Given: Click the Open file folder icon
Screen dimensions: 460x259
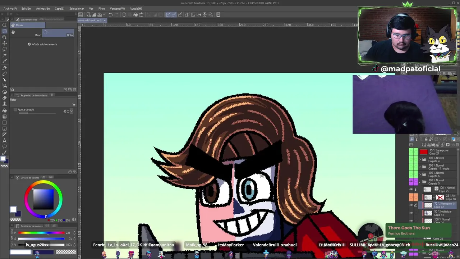Looking at the screenshot, I should pyautogui.click(x=94, y=15).
